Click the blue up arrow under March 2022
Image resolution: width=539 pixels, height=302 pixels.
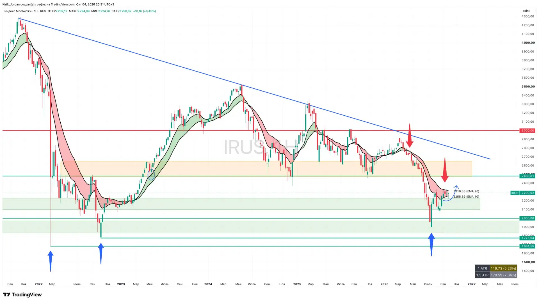(51, 261)
